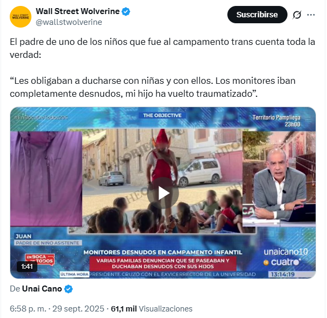Viewport: 327px width, 318px height.
Task: Open the three-dot more options menu
Action: pyautogui.click(x=311, y=15)
